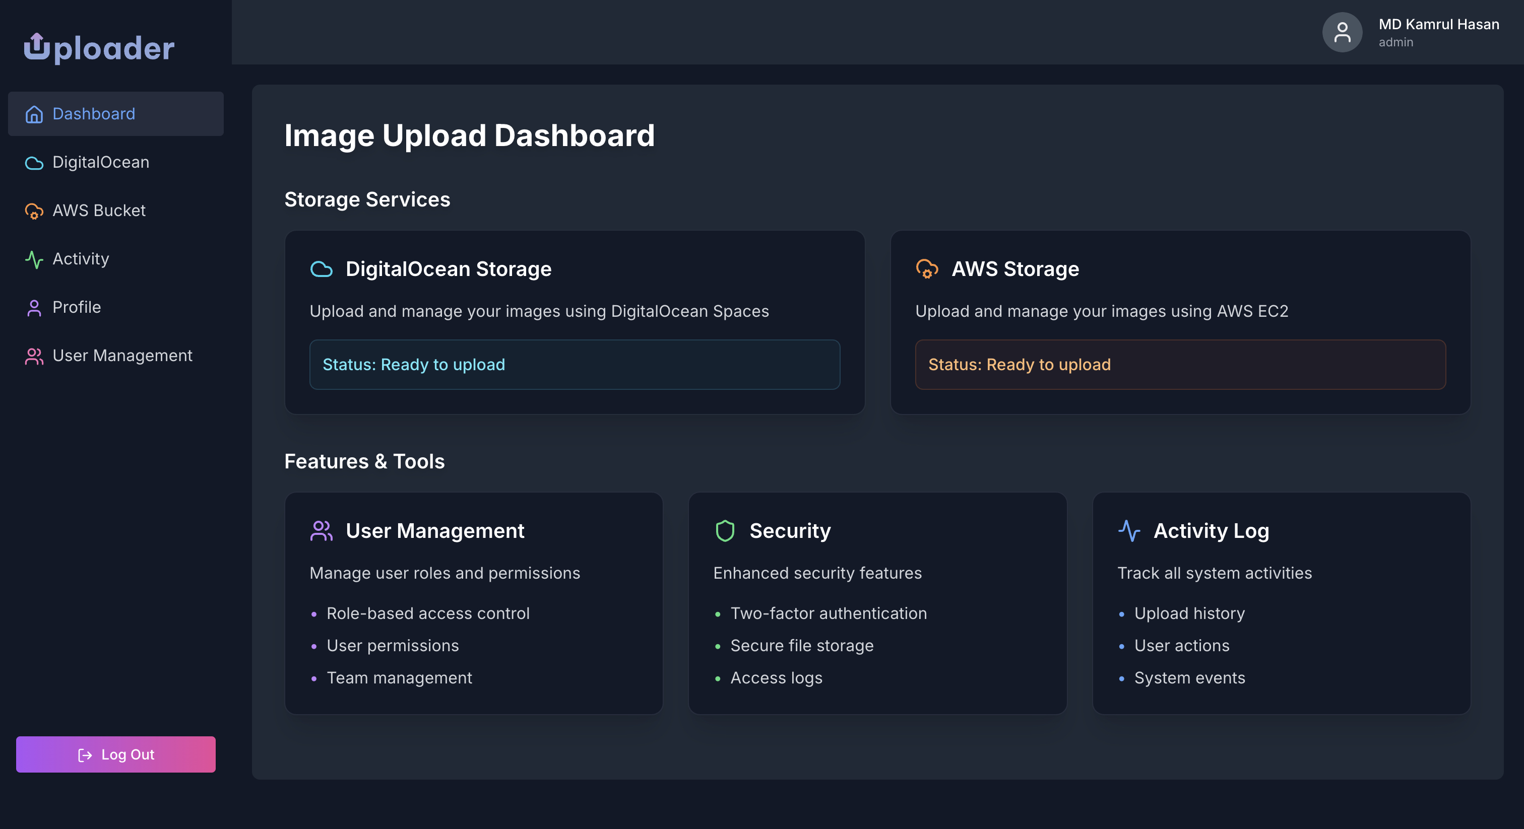Click 'Two-factor authentication' list item
This screenshot has height=829, width=1524.
pyautogui.click(x=828, y=614)
